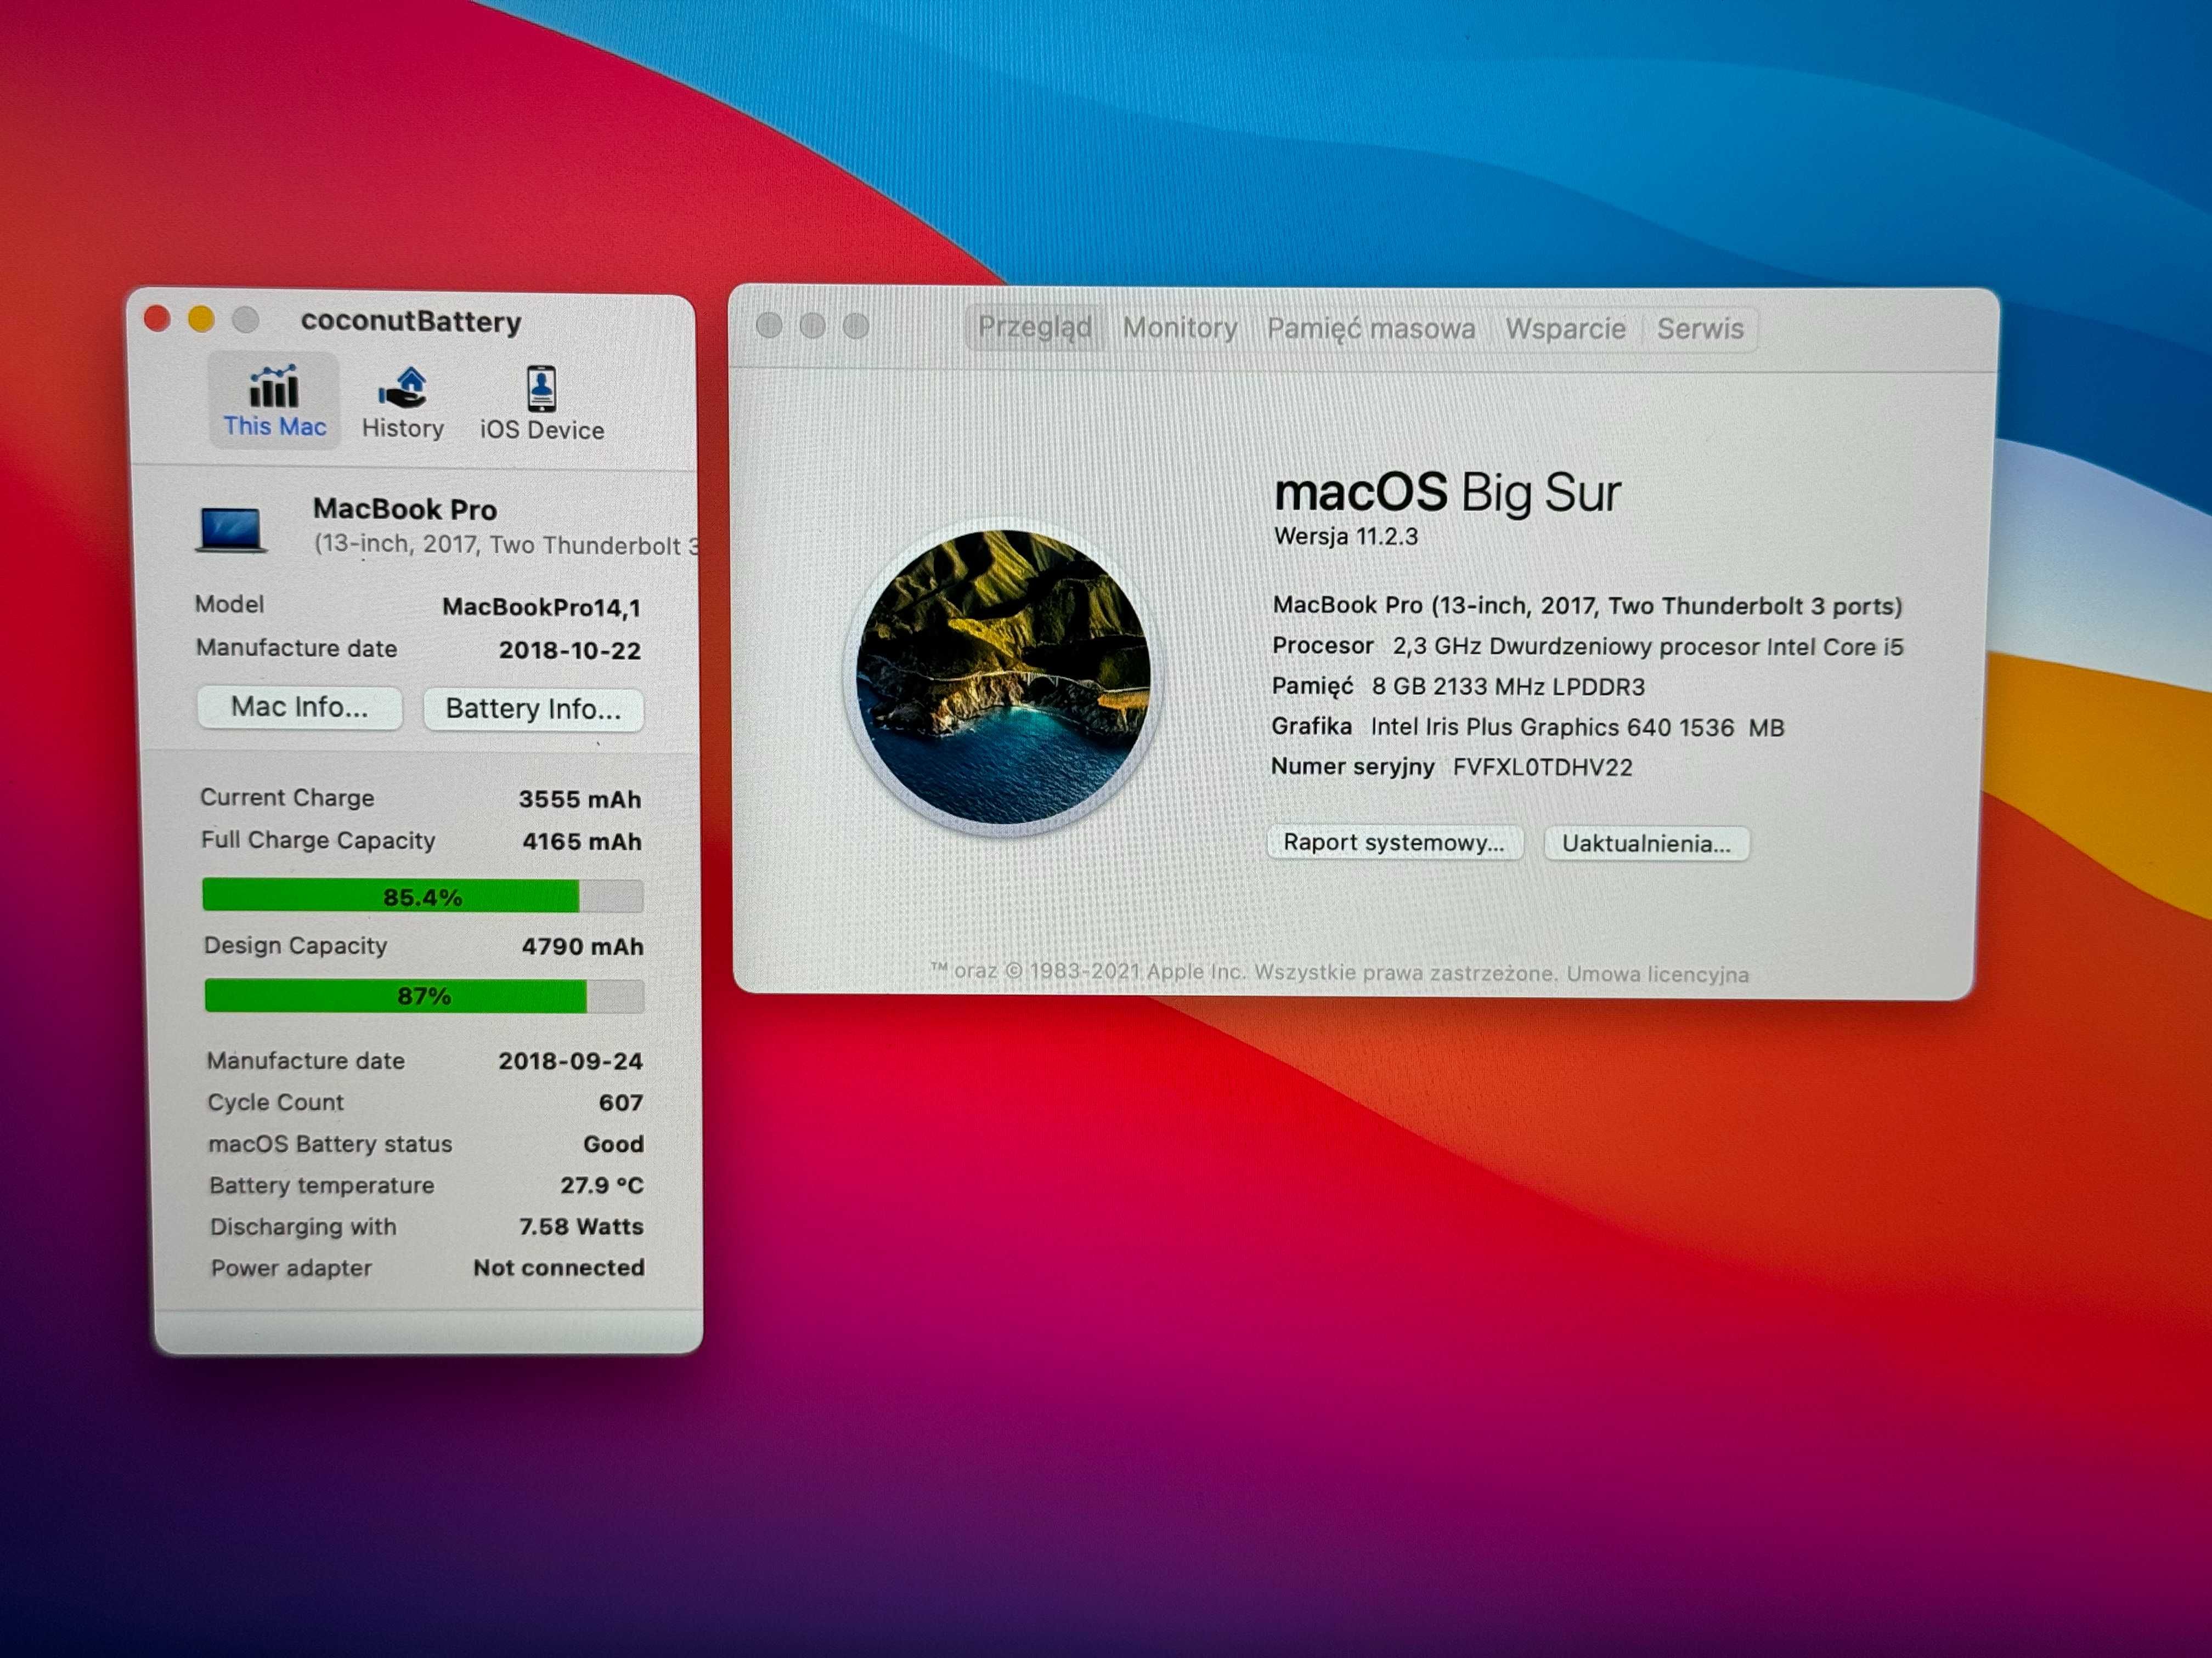Minimize the coconutBattery window

pos(201,319)
